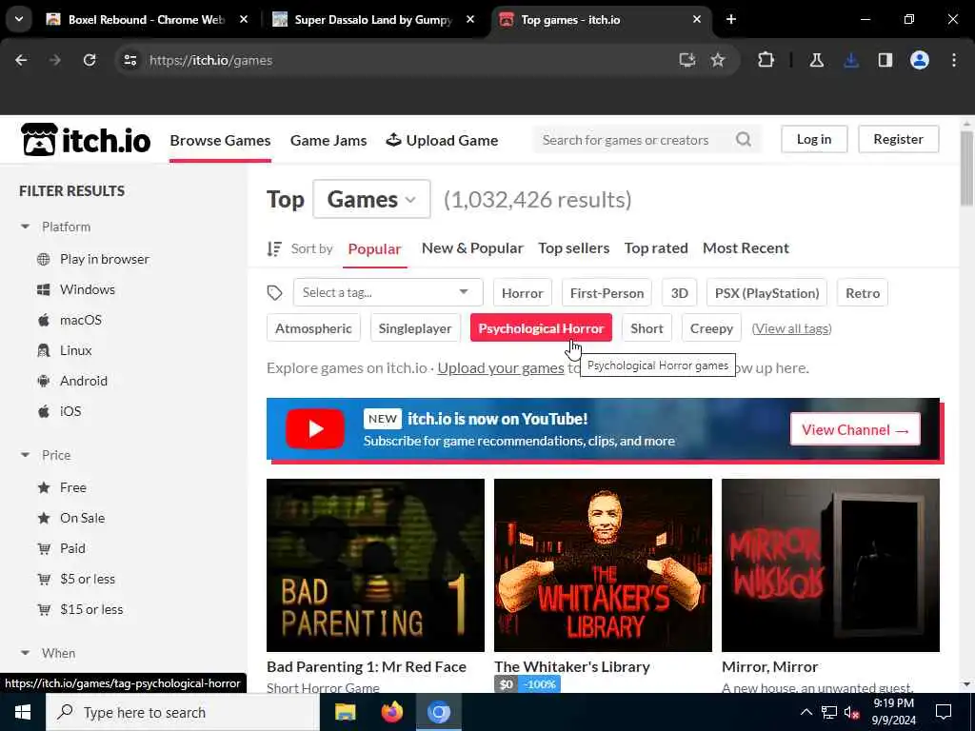
Task: Show hidden system tray icons
Action: click(806, 712)
